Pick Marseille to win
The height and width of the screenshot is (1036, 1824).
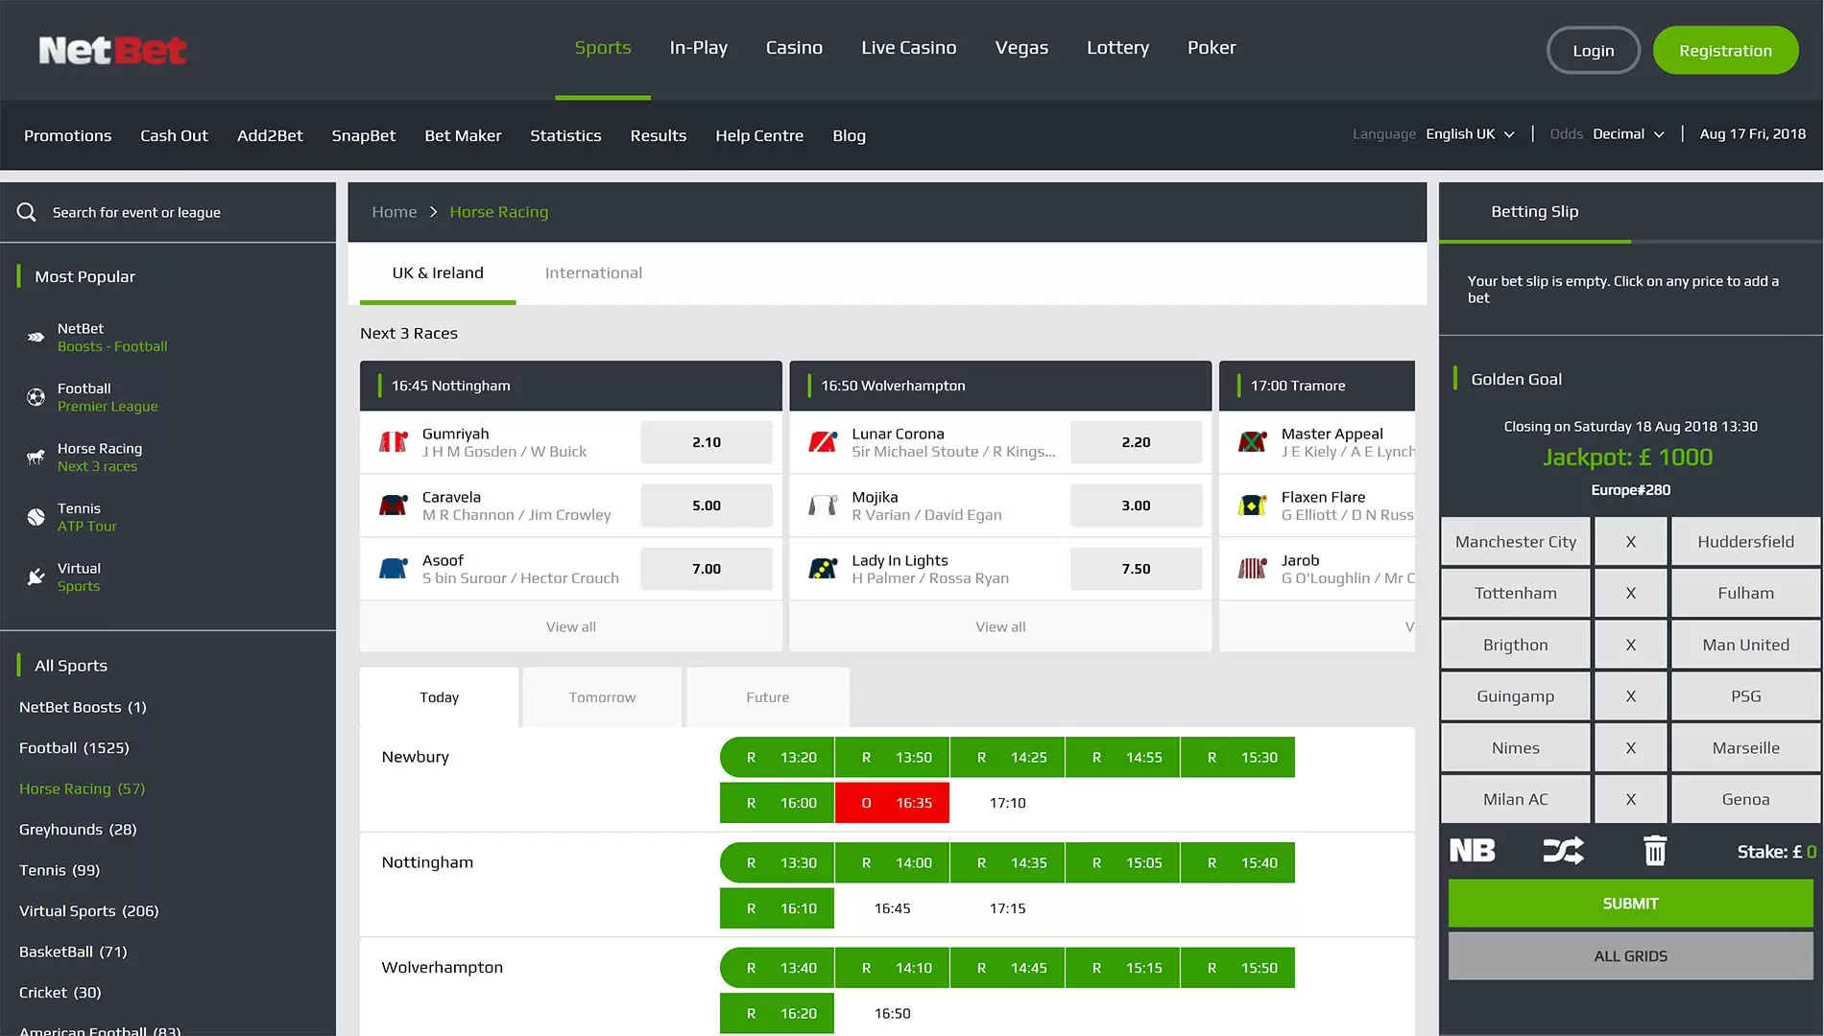(1745, 748)
